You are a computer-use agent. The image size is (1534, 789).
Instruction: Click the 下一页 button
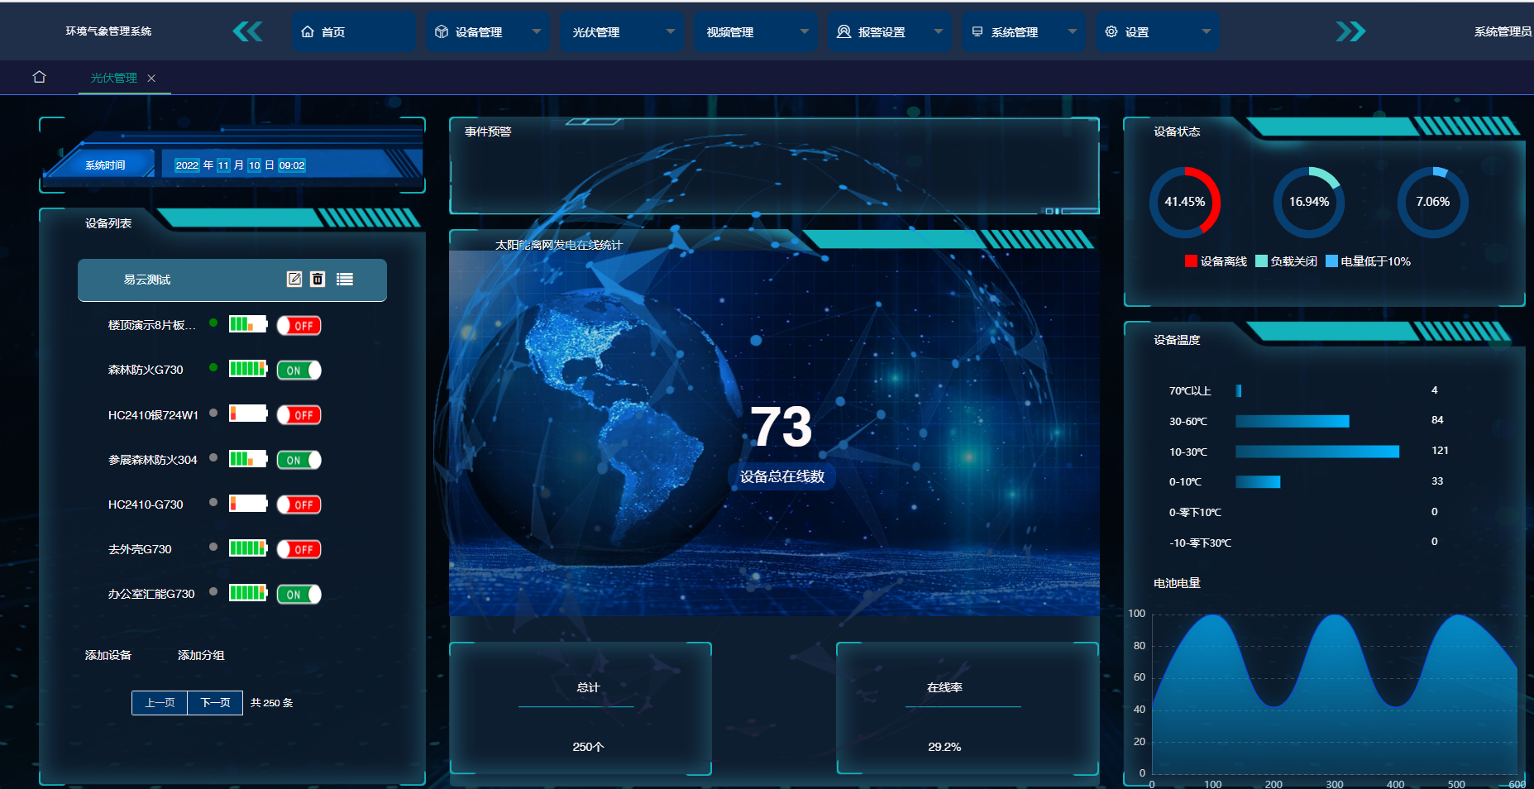[215, 703]
